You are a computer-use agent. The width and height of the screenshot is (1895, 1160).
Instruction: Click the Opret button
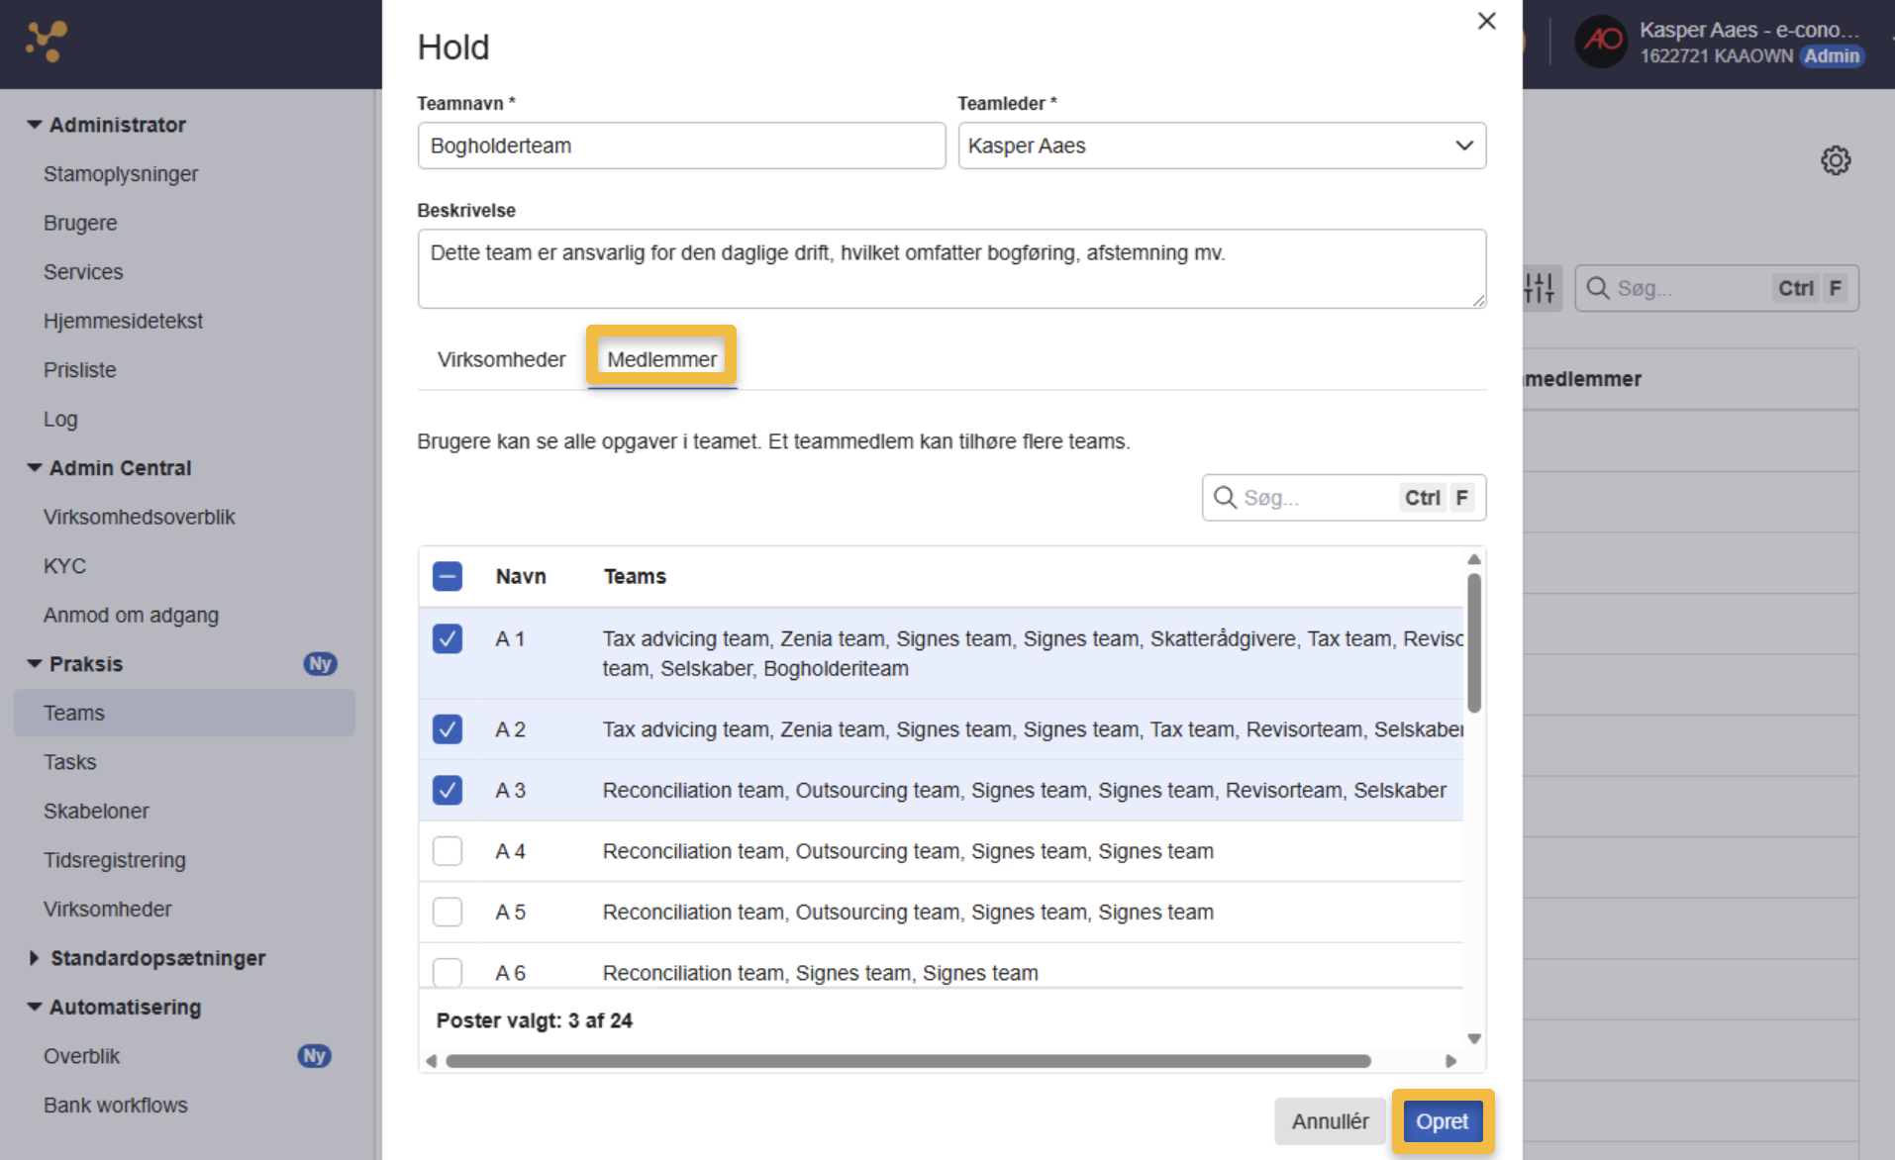pos(1442,1121)
